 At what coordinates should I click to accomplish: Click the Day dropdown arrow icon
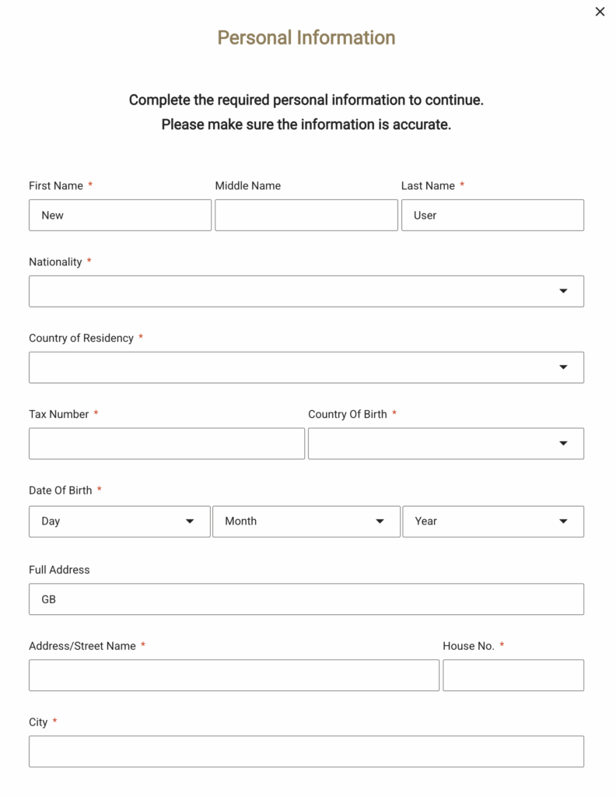point(190,521)
